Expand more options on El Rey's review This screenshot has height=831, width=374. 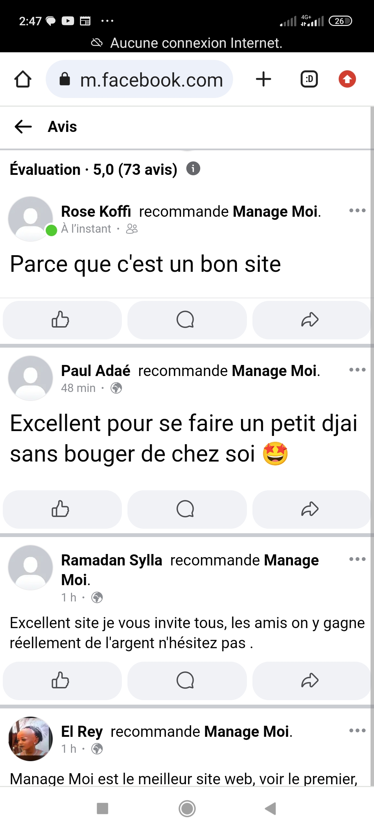(x=357, y=731)
